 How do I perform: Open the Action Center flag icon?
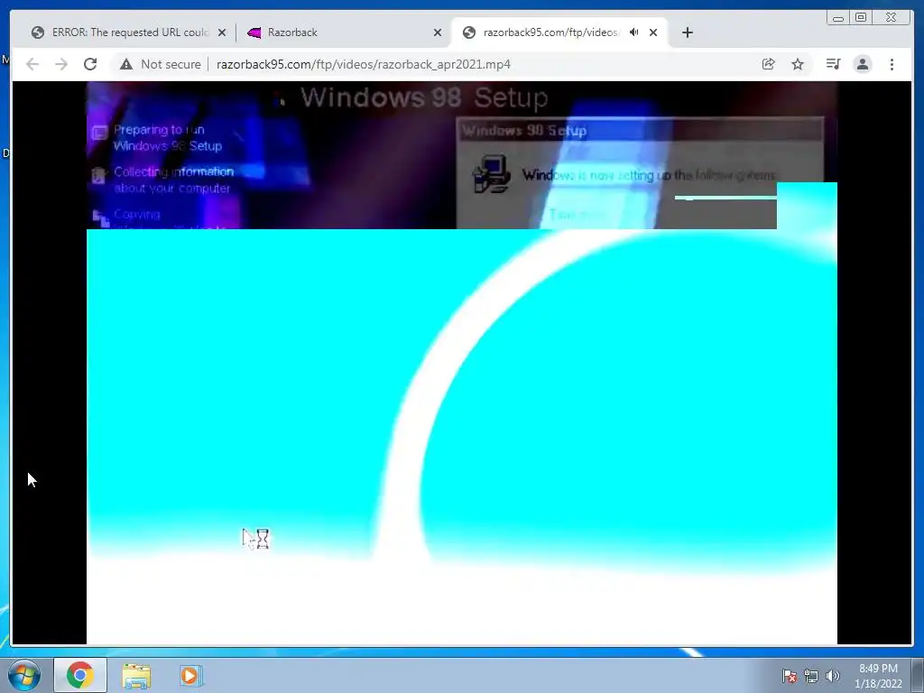coord(789,676)
